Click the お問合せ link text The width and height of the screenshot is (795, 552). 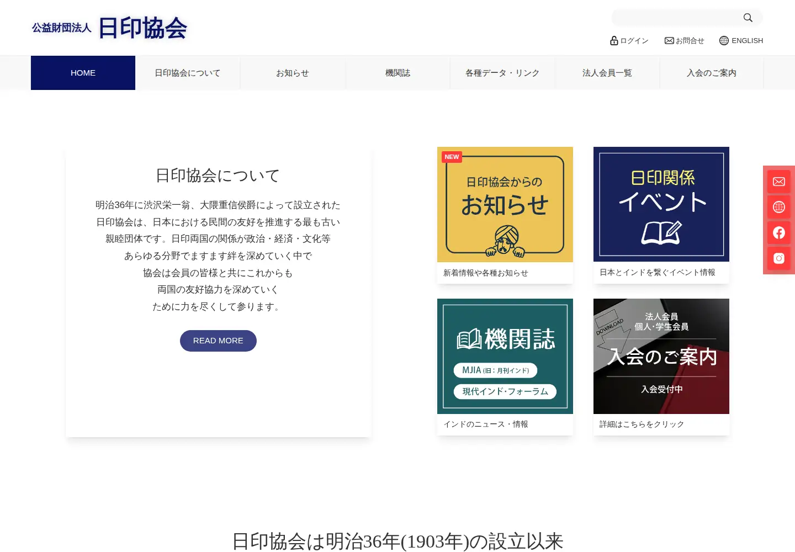tap(690, 41)
